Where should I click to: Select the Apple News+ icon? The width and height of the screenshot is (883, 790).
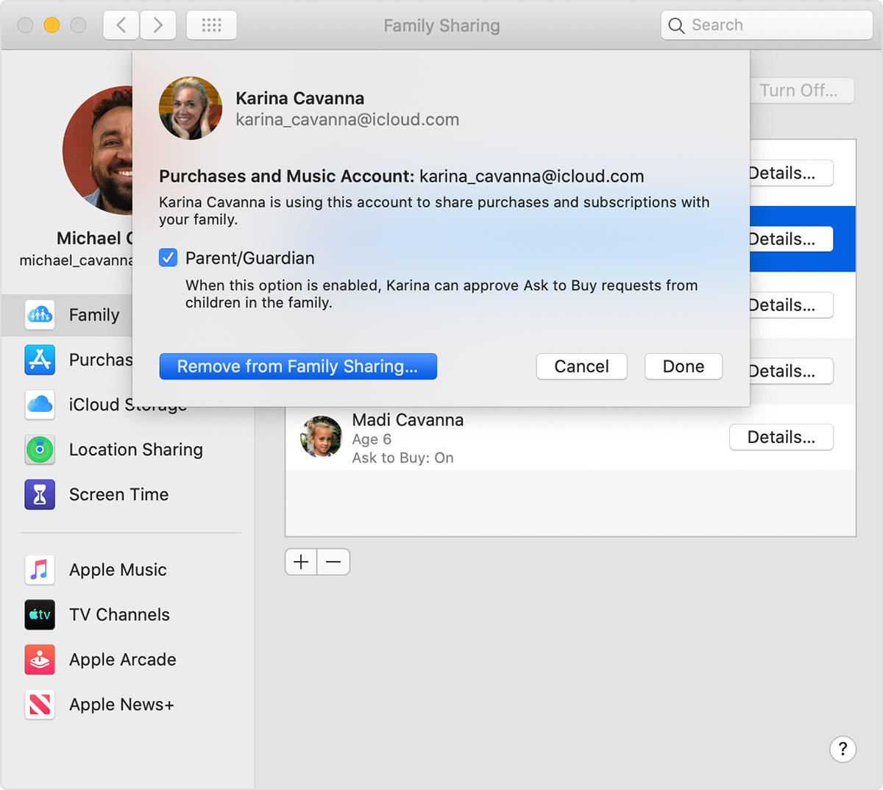pyautogui.click(x=40, y=705)
